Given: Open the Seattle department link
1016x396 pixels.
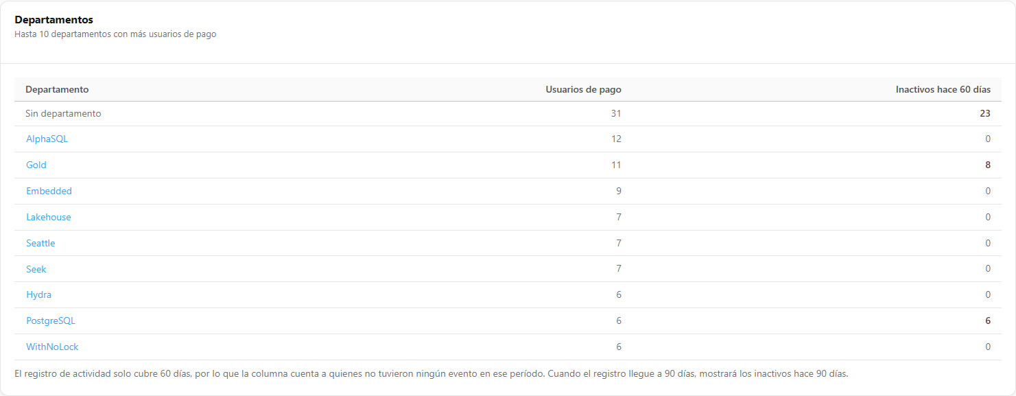Looking at the screenshot, I should tap(40, 243).
